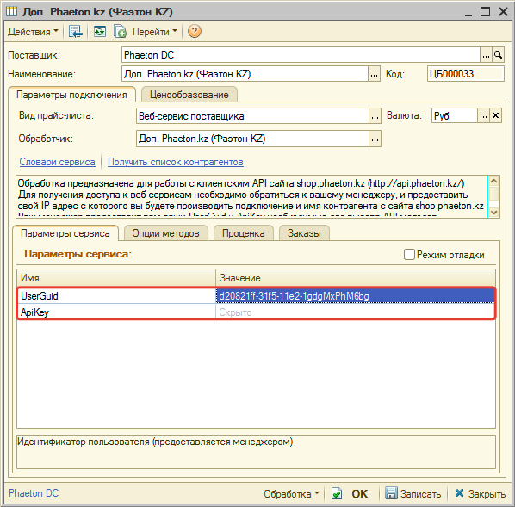This screenshot has height=507, width=515.
Task: Open the Обработка dropdown at bottom
Action: [291, 493]
